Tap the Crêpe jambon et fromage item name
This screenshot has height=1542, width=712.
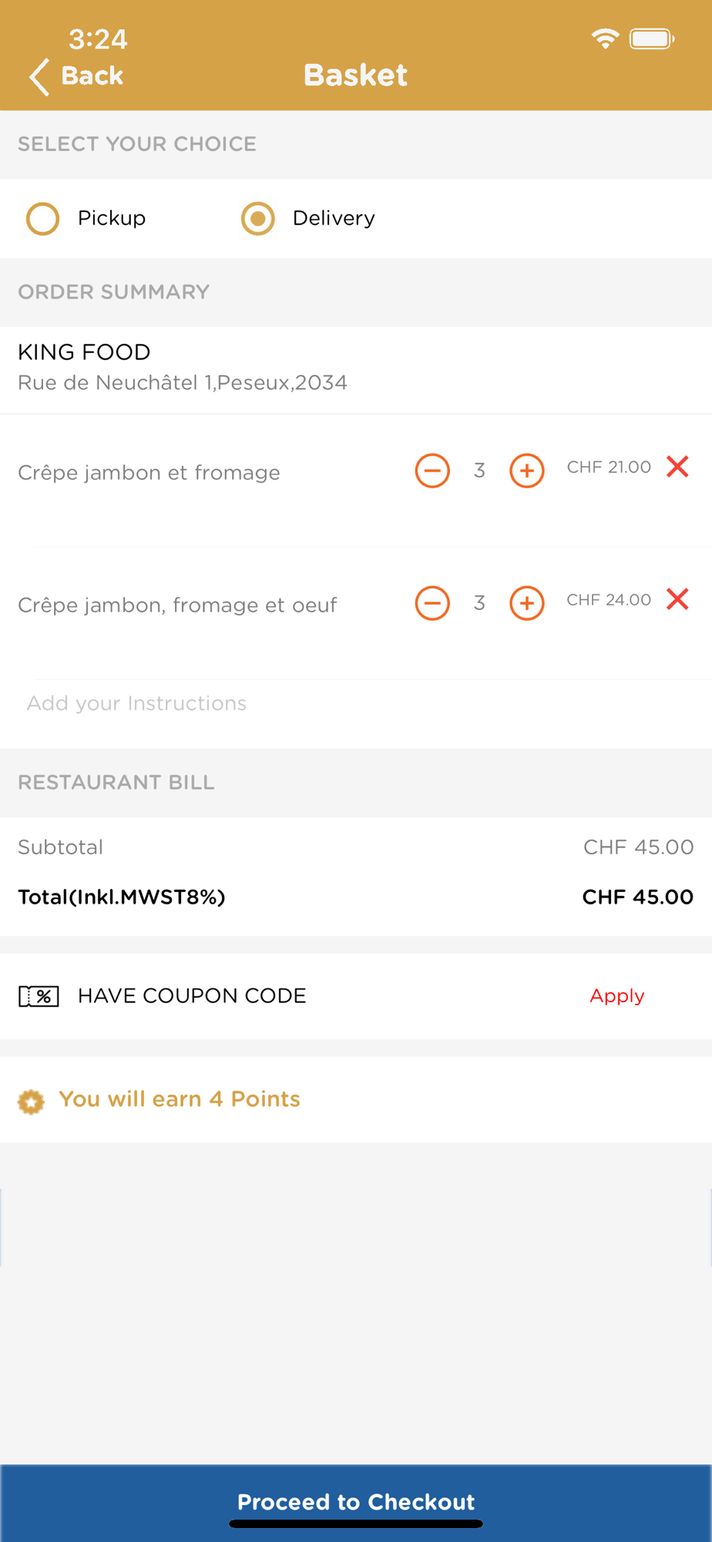[149, 473]
